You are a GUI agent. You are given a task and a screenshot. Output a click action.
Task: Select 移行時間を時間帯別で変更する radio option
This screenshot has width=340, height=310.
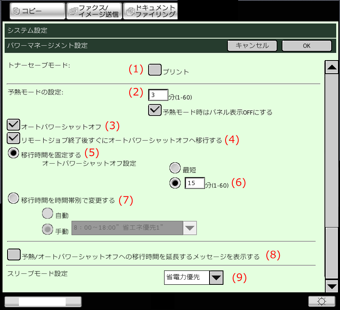pos(14,198)
